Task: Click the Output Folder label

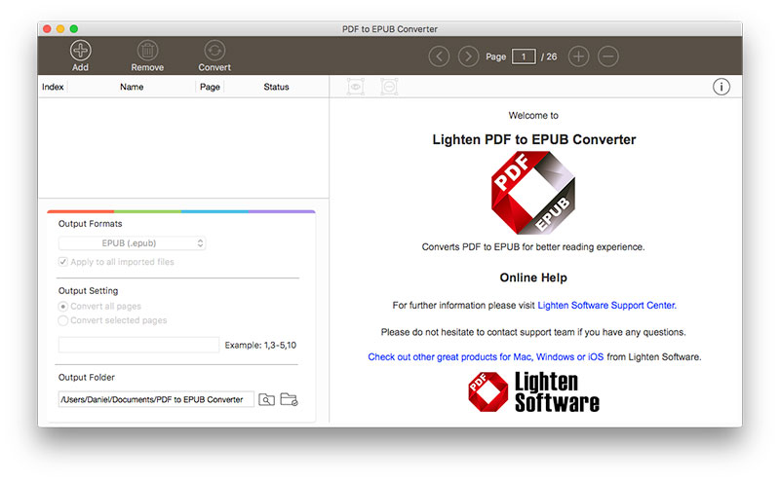Action: [x=87, y=377]
